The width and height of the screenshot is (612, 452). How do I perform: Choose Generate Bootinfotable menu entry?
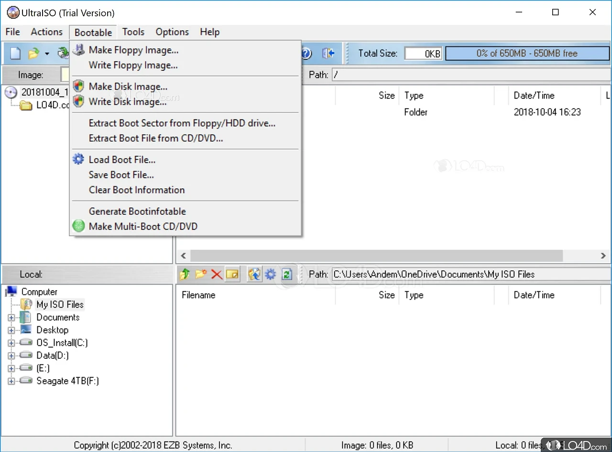tap(186, 211)
